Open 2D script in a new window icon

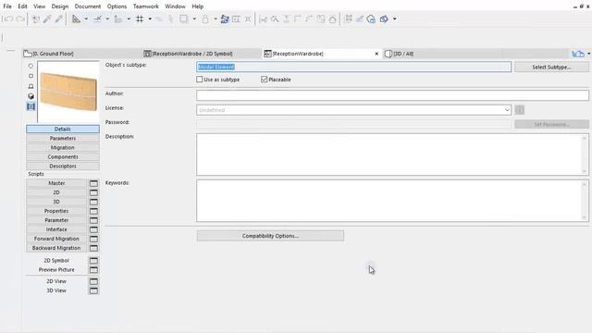(x=93, y=192)
